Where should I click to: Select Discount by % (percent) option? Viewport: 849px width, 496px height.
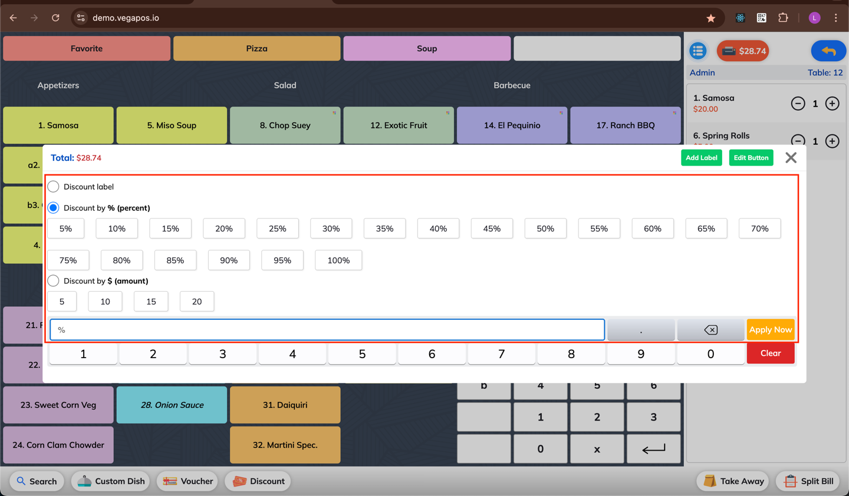point(54,208)
